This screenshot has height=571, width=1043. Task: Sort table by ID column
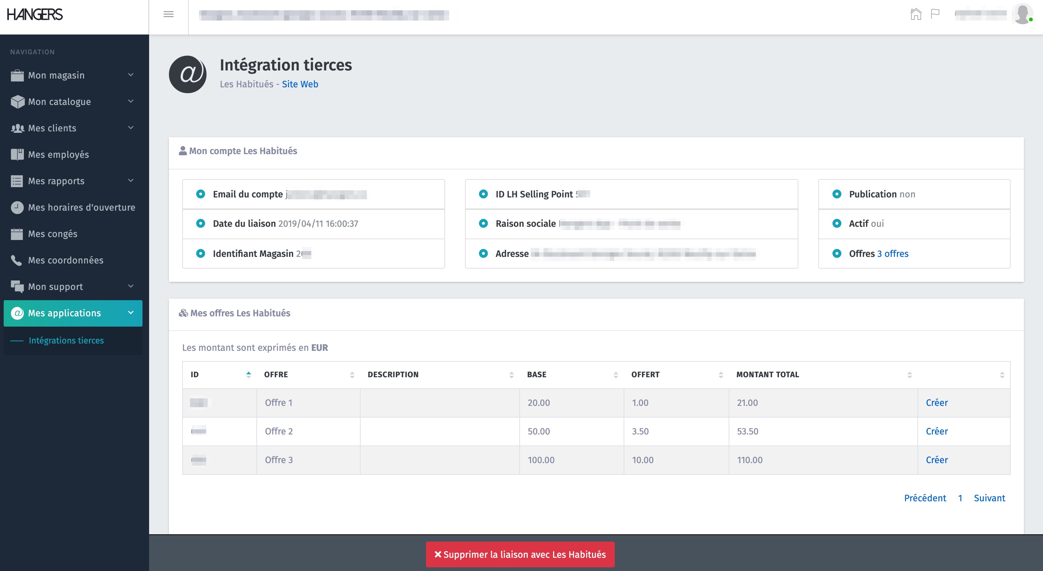pyautogui.click(x=220, y=375)
